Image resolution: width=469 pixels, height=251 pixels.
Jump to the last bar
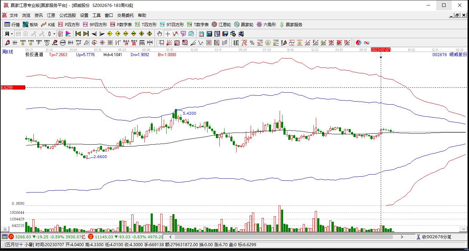pyautogui.click(x=86, y=34)
